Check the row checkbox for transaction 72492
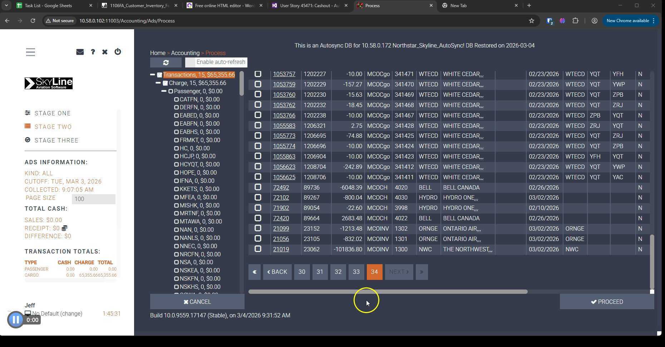 point(258,187)
